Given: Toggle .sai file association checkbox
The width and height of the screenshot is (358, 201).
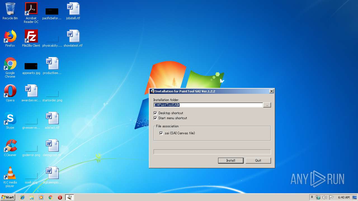Looking at the screenshot, I should click(x=161, y=133).
